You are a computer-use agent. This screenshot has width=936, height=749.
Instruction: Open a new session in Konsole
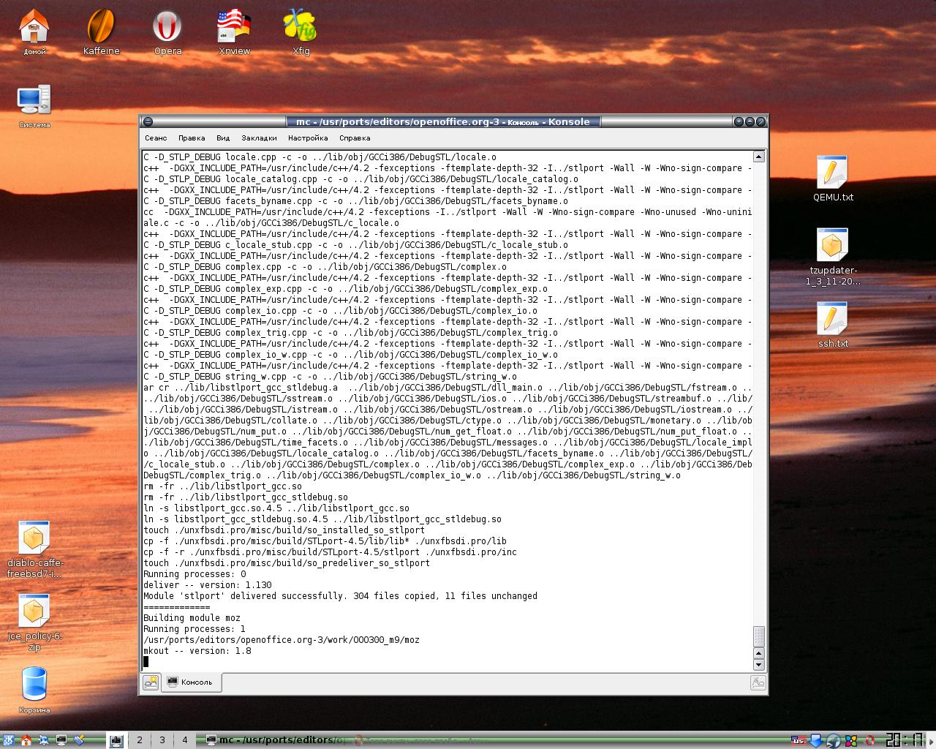pyautogui.click(x=151, y=682)
